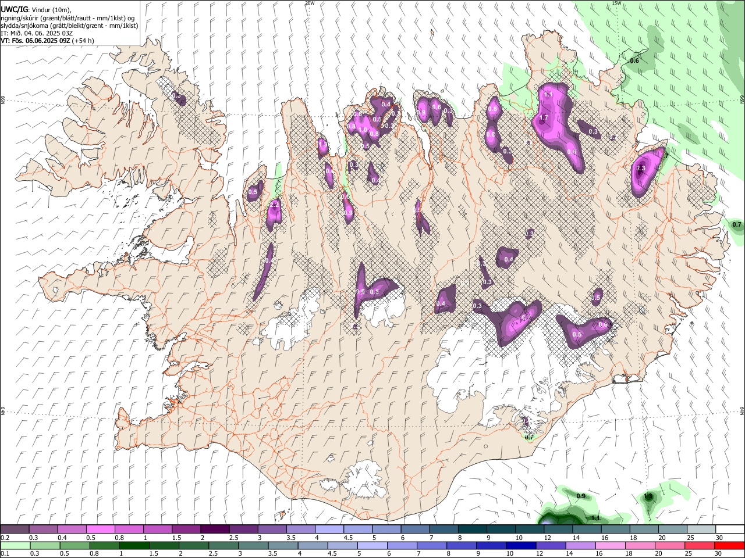Image resolution: width=745 pixels, height=558 pixels.
Task: Click the 15W longitude label
Action: [x=616, y=3]
